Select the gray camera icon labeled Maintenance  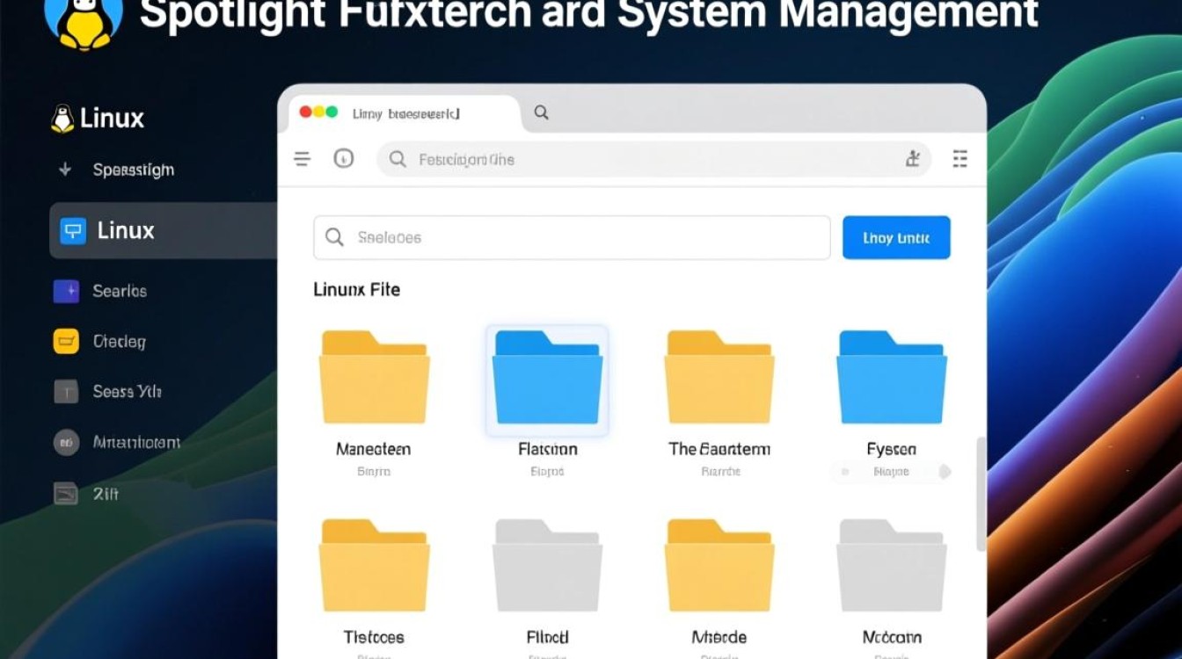[x=65, y=443]
